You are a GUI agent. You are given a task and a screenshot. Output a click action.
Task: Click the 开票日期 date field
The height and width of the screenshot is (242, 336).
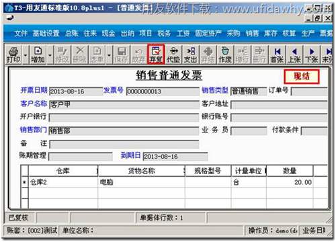point(76,91)
